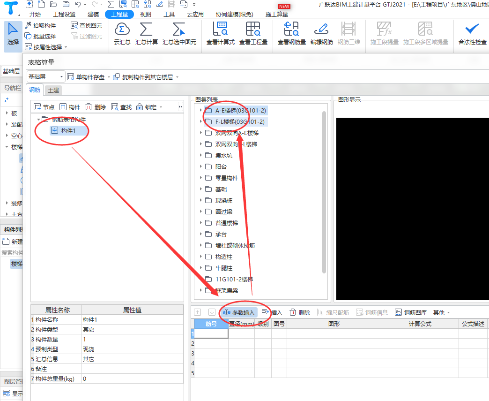This screenshot has width=489, height=401.
Task: Run 汇总计算 summary calculation
Action: tap(146, 34)
